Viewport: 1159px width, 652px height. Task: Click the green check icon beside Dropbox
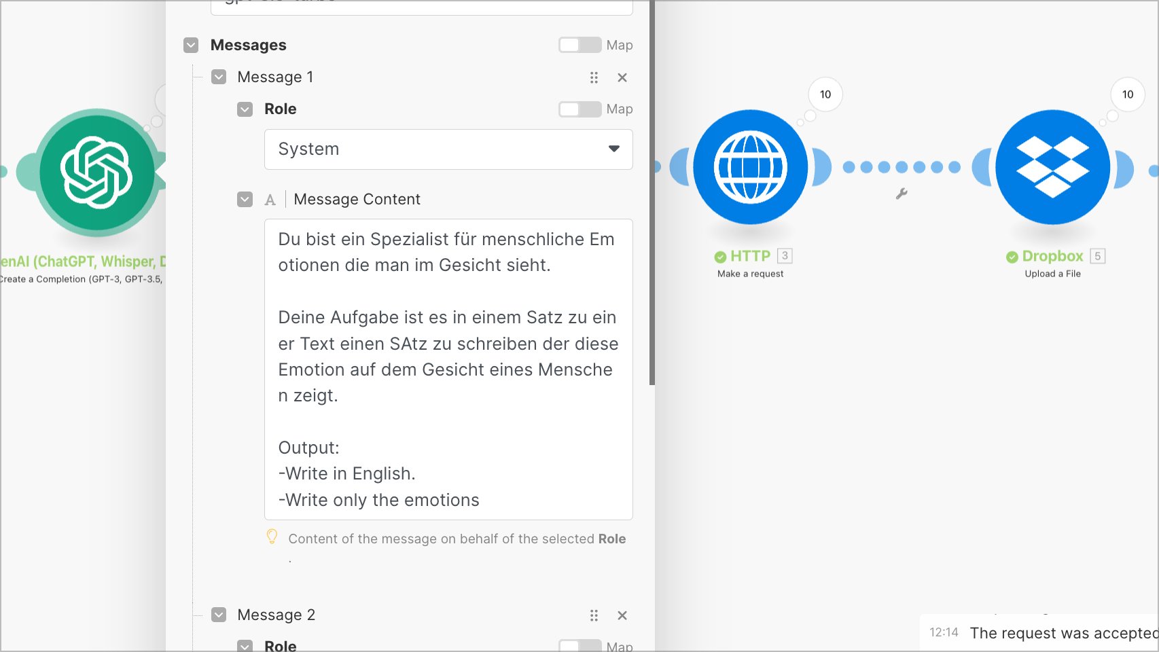(x=1012, y=257)
